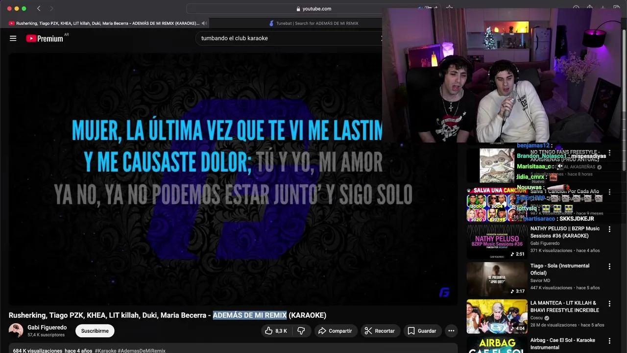Open Coscu channel link
627x353 pixels.
click(x=536, y=318)
